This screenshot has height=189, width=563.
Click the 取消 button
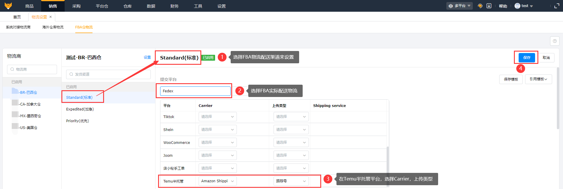546,57
